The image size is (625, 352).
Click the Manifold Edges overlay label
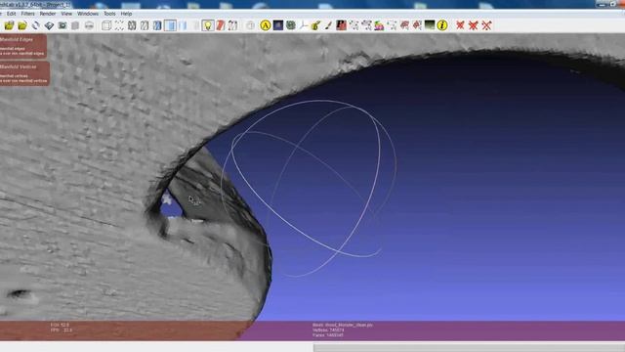point(17,39)
